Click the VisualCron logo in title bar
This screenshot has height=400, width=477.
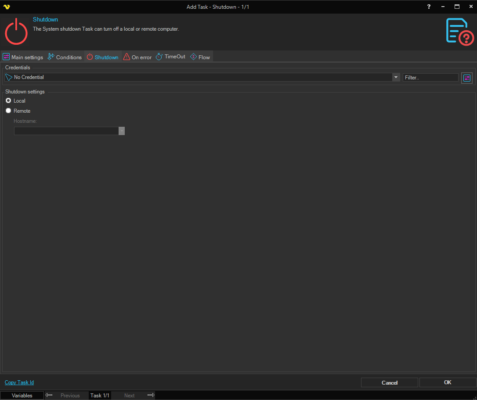(x=6, y=7)
